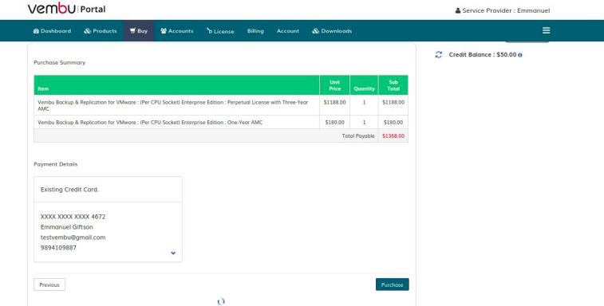The height and width of the screenshot is (306, 604).
Task: Click the License key icon
Action: click(x=210, y=31)
